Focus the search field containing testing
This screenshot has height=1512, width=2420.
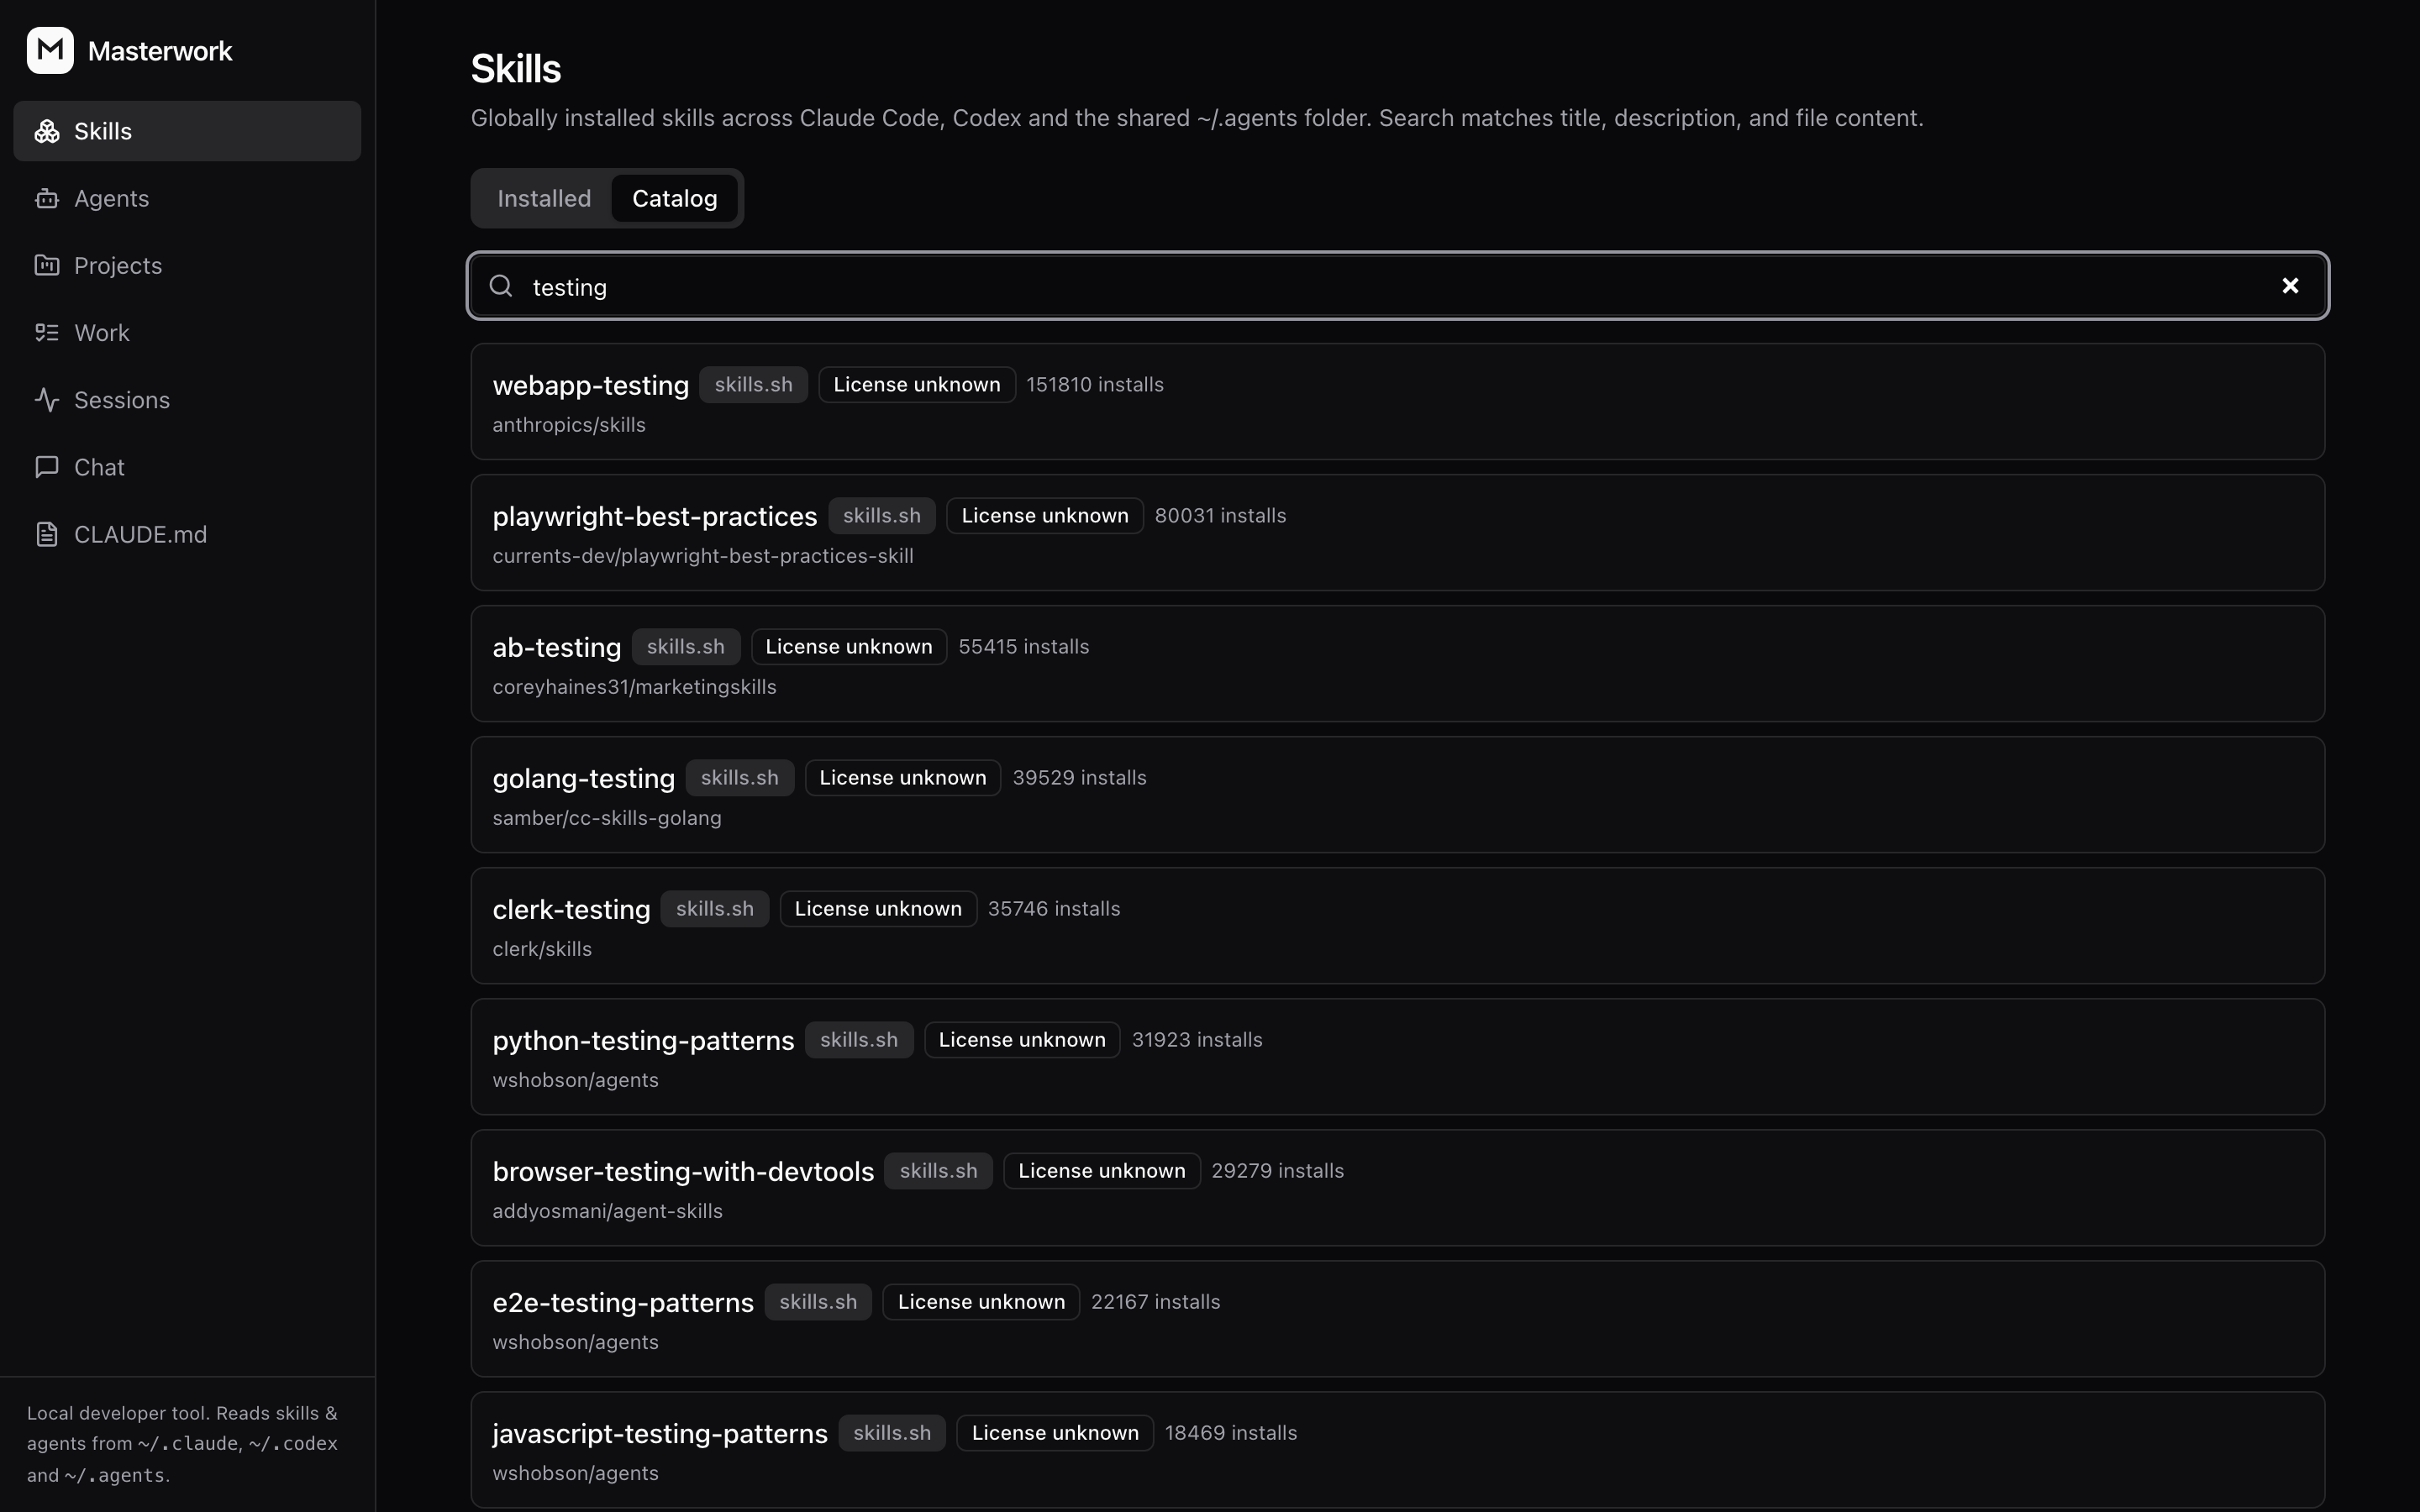1398,286
